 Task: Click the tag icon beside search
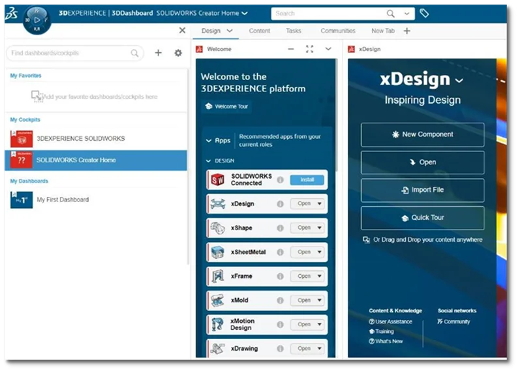[x=424, y=13]
